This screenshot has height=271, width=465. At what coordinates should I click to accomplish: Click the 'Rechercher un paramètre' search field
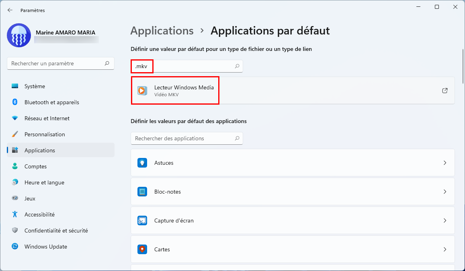click(x=61, y=63)
